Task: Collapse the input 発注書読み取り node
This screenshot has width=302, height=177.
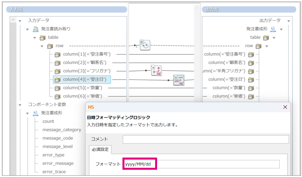Action: (x=27, y=29)
